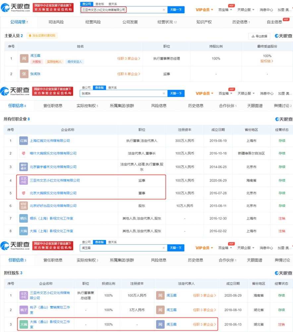Click the search field containing 闻玉霜
This screenshot has height=332, width=293.
pyautogui.click(x=123, y=248)
